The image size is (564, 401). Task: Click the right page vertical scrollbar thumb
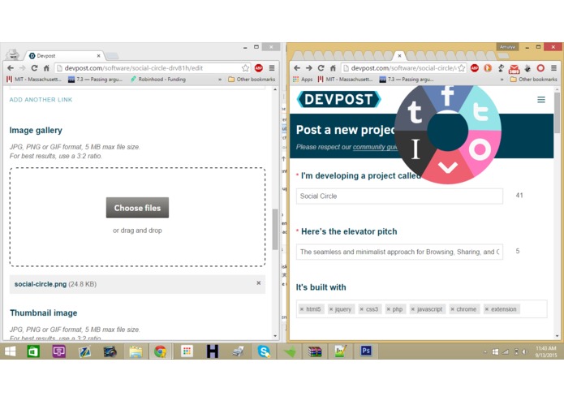click(x=558, y=112)
